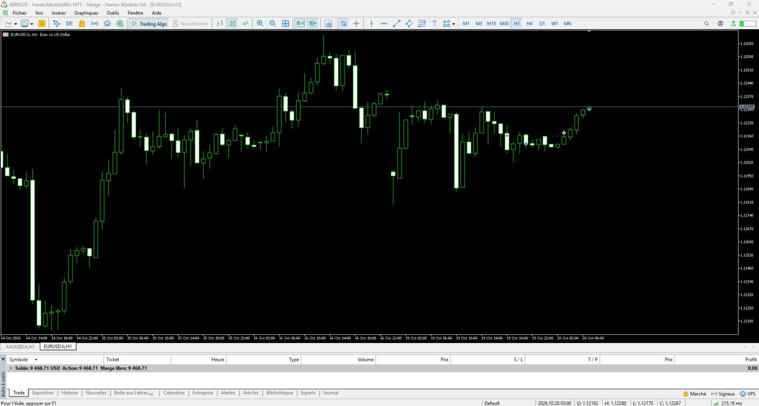This screenshot has width=759, height=406.
Task: Open the Marché link in toolbox
Action: pyautogui.click(x=695, y=394)
